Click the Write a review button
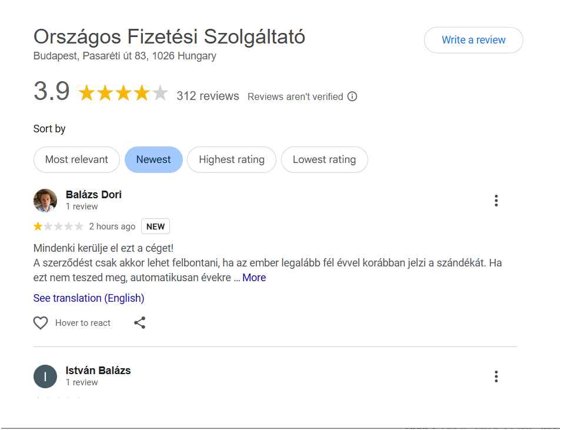 [473, 40]
